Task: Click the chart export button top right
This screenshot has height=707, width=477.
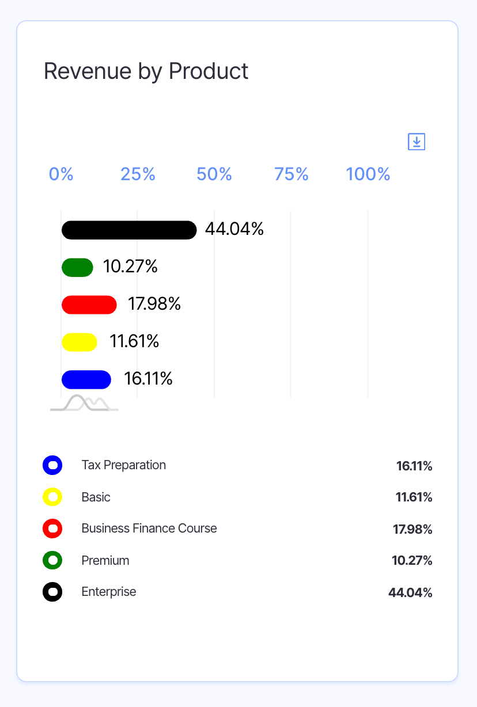Action: 416,141
